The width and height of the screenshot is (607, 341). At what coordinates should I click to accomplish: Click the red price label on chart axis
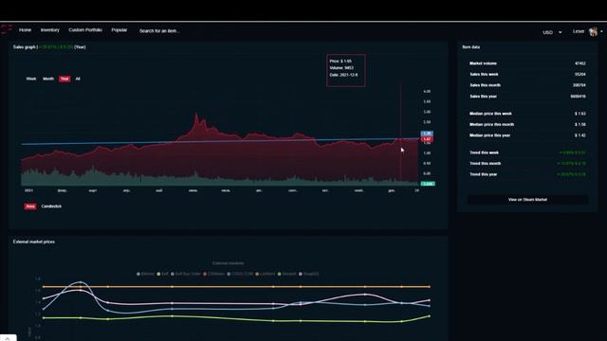(x=427, y=139)
